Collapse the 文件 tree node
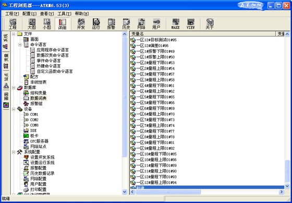292x203 pixels. point(14,34)
